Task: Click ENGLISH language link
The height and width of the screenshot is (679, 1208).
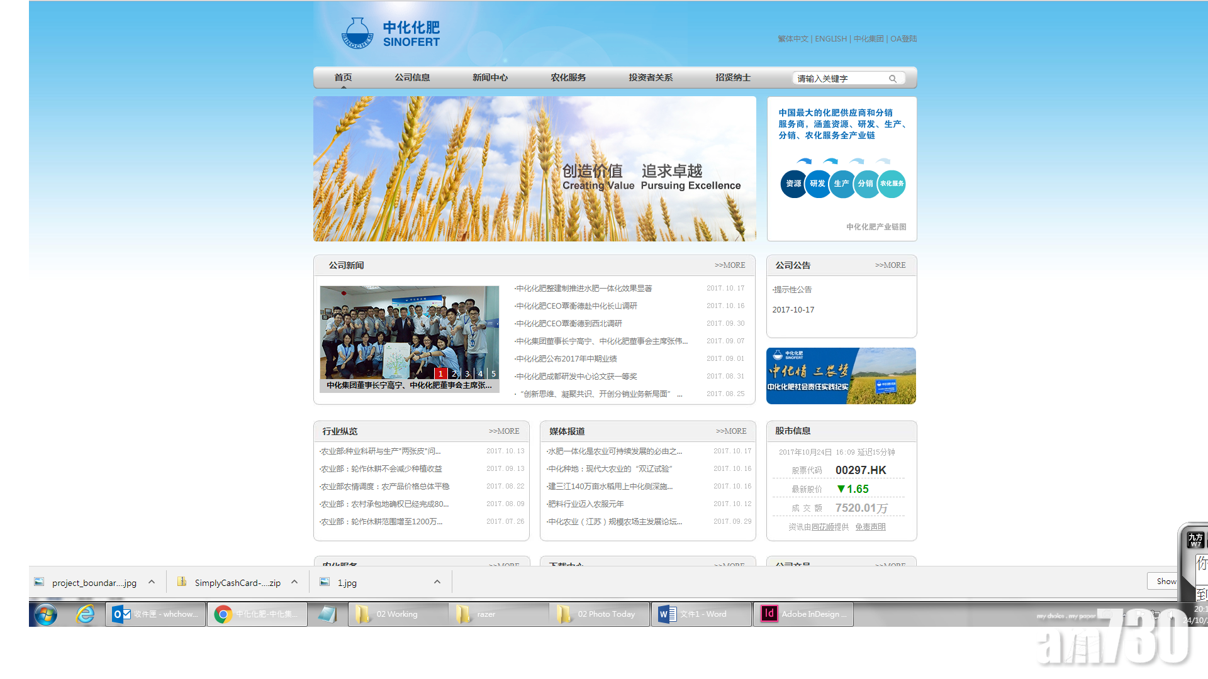Action: [830, 39]
